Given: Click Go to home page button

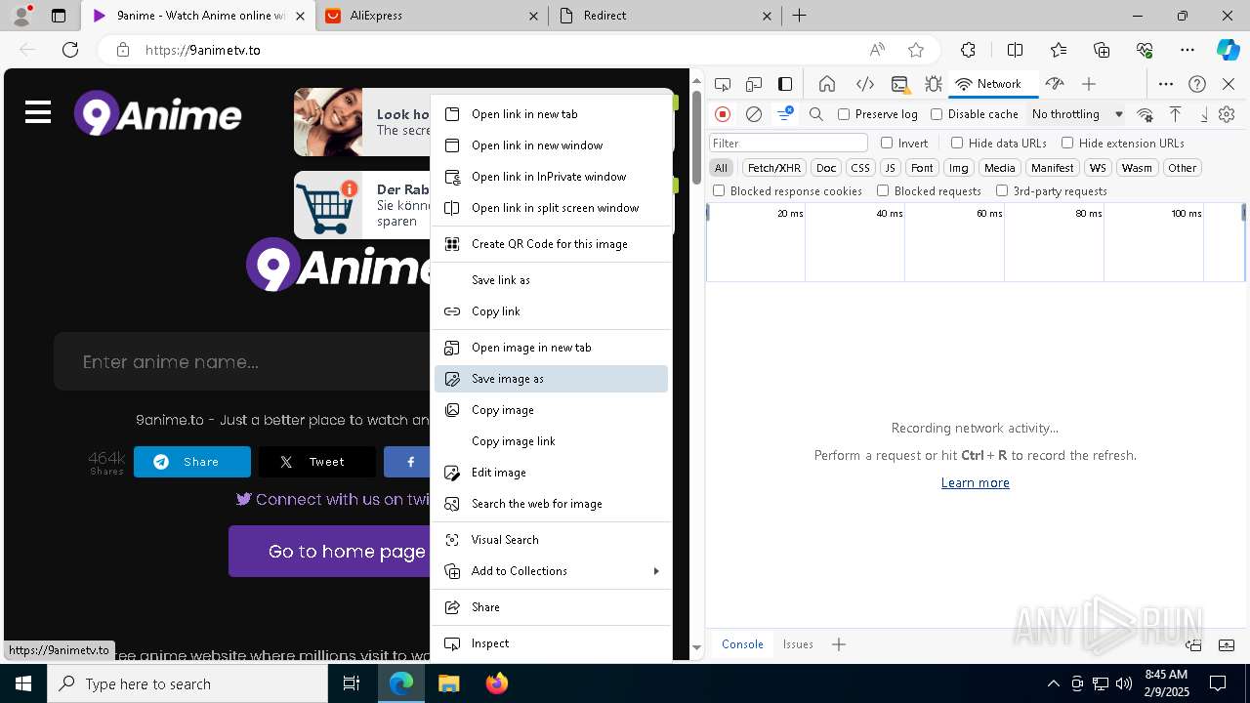Looking at the screenshot, I should 330,552.
